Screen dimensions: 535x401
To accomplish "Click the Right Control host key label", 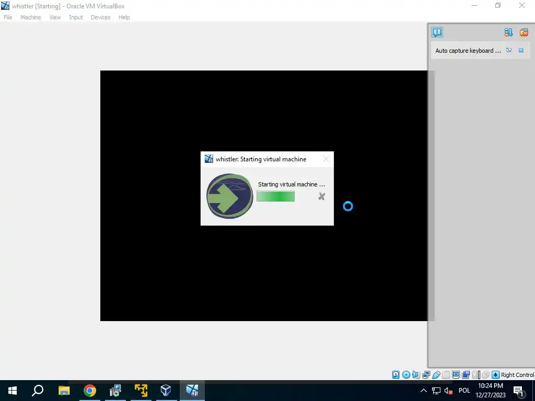I will tap(517, 375).
